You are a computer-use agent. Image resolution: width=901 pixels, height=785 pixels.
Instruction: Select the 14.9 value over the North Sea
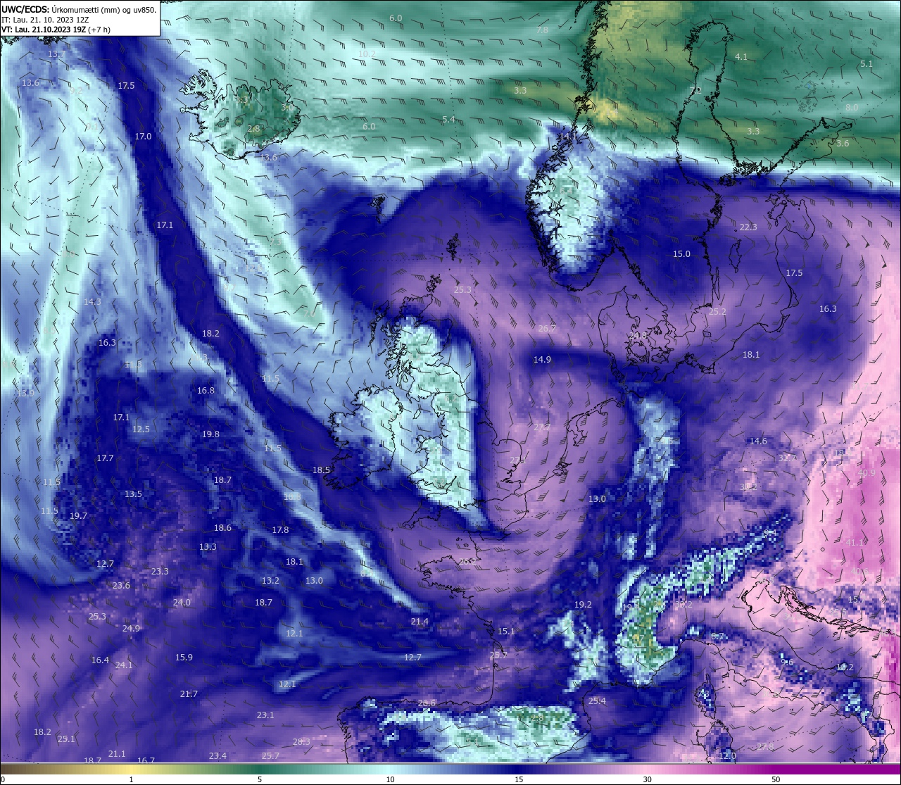click(x=542, y=360)
